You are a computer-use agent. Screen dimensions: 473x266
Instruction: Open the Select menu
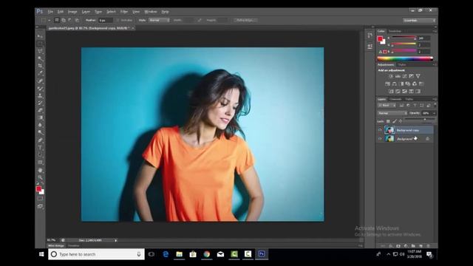111,12
